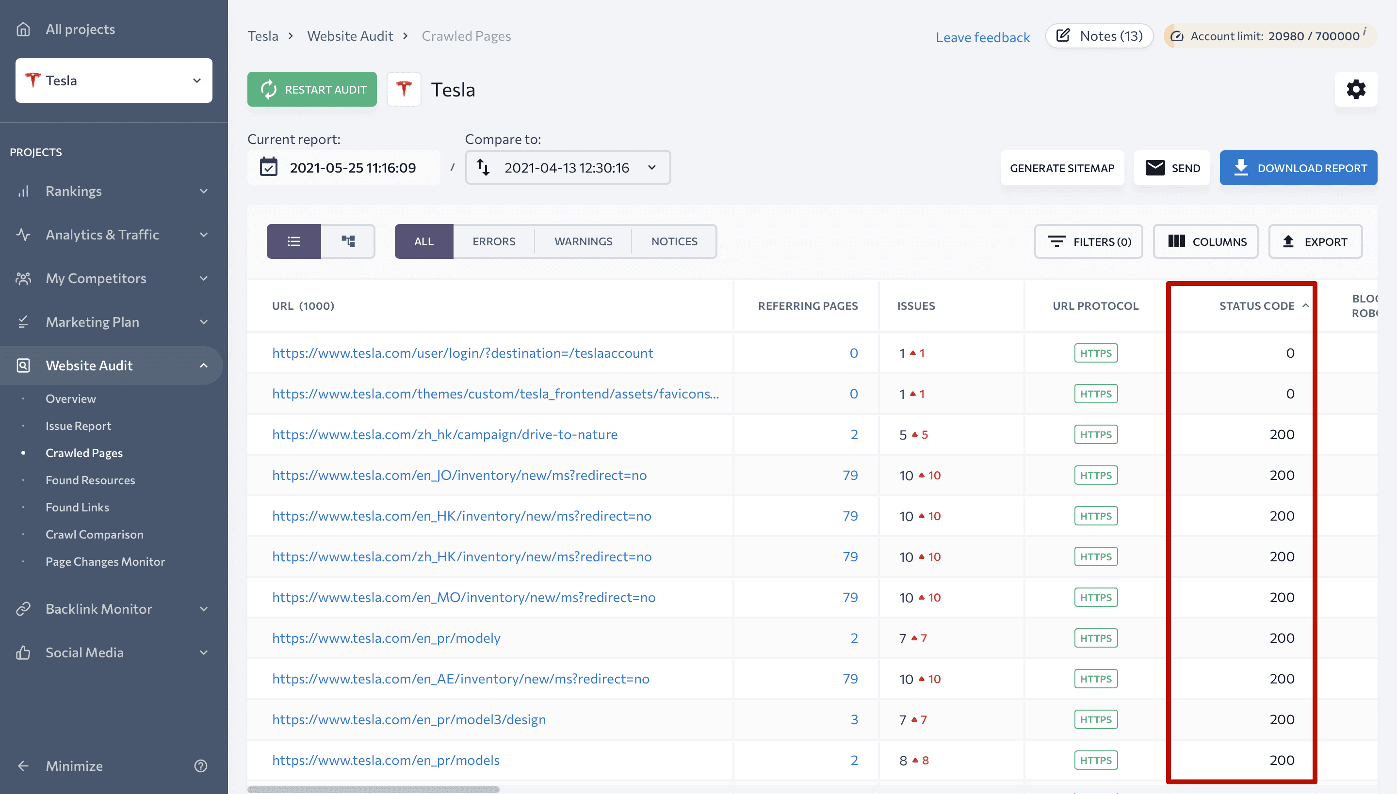Select the ALL tab

[x=424, y=241]
